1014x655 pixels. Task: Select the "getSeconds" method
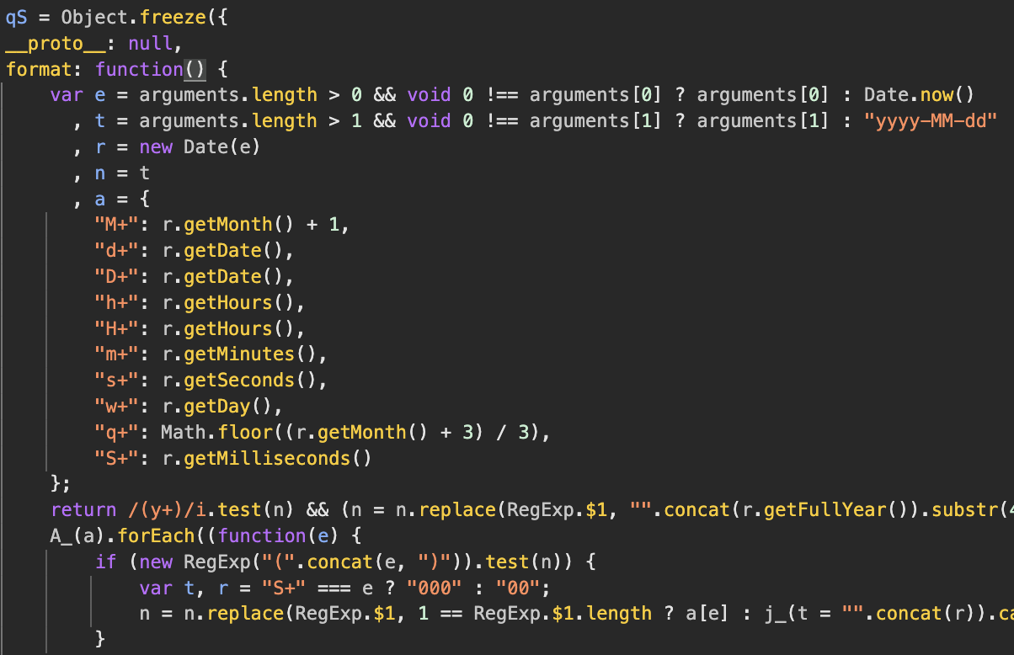[x=240, y=381]
